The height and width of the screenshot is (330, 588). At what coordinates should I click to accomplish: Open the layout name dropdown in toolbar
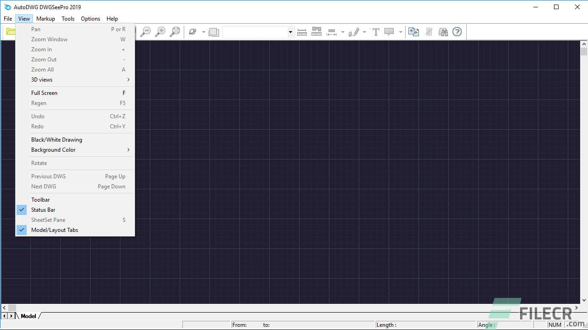290,32
